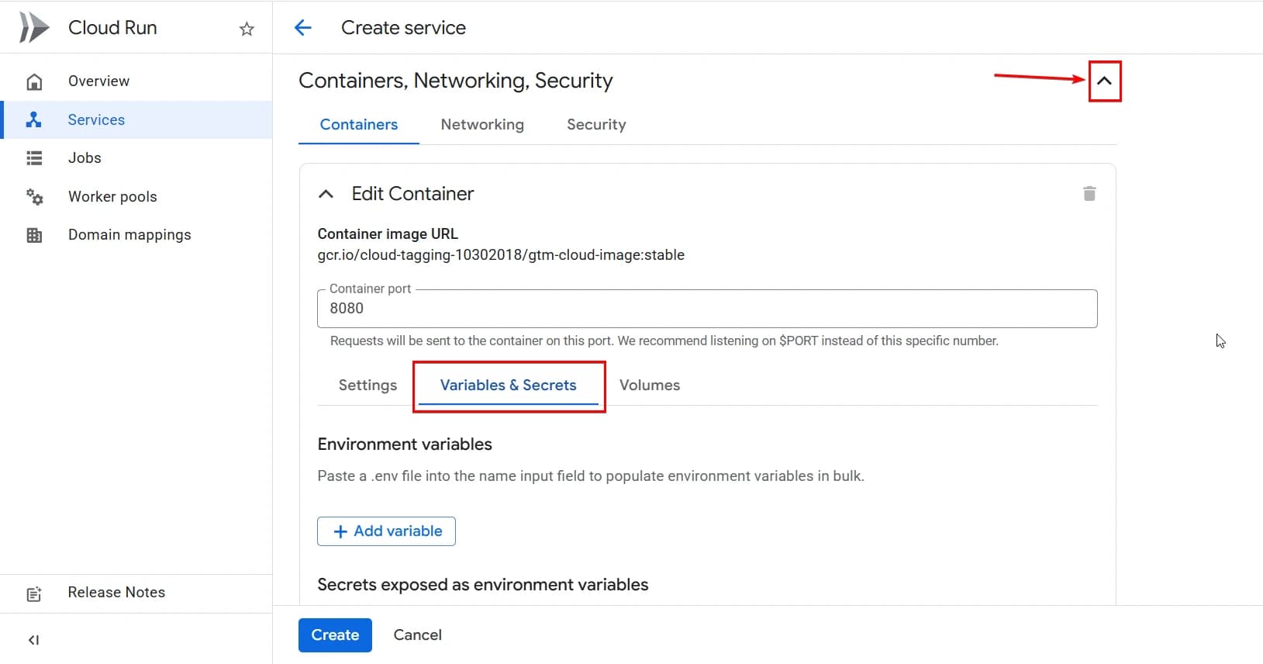Focus the Container port input field
The image size is (1263, 664).
706,309
